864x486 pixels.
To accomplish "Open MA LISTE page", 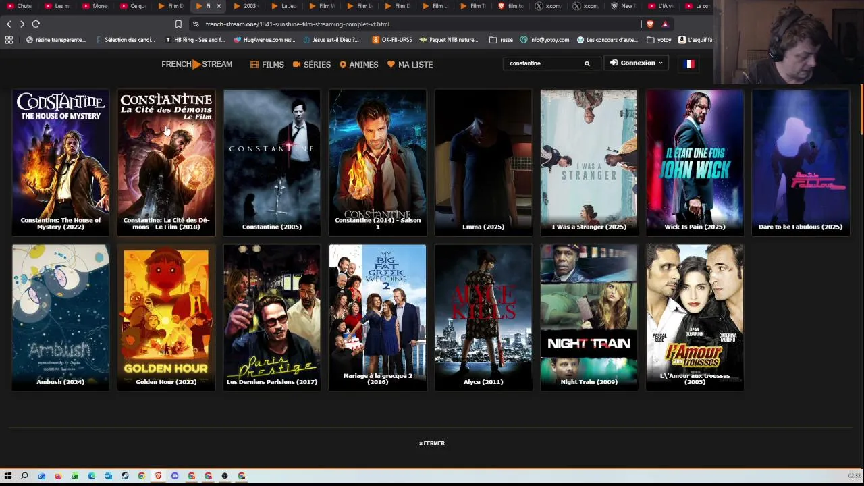I will pos(410,64).
